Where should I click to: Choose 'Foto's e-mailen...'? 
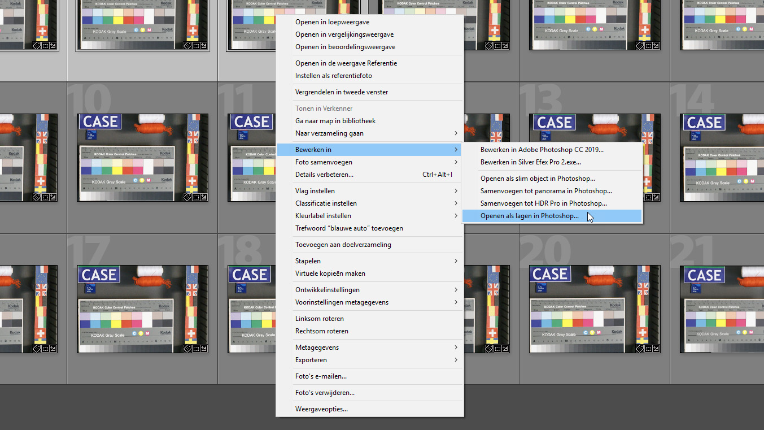click(x=370, y=376)
